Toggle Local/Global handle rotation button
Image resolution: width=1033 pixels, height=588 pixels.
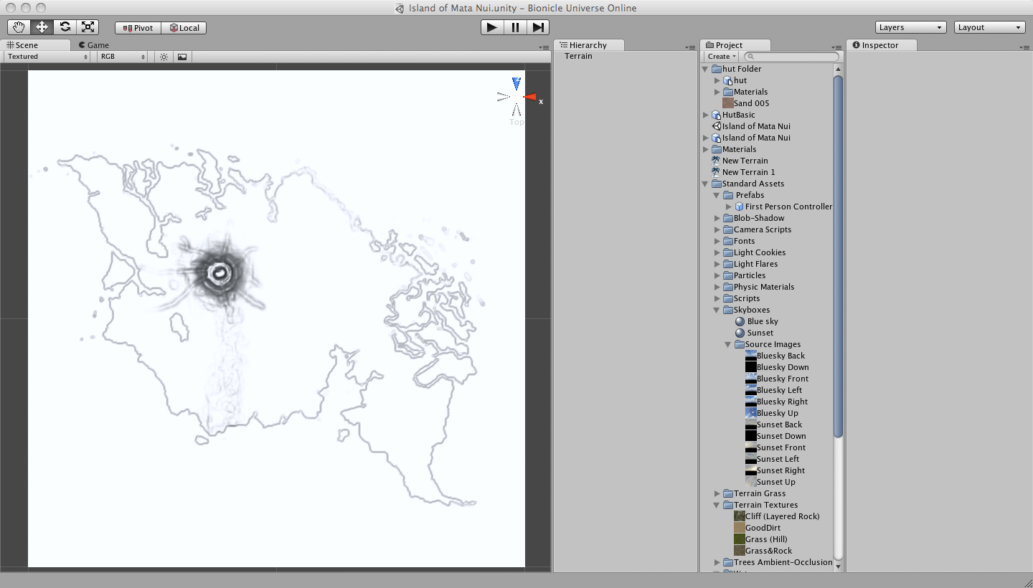pyautogui.click(x=184, y=28)
